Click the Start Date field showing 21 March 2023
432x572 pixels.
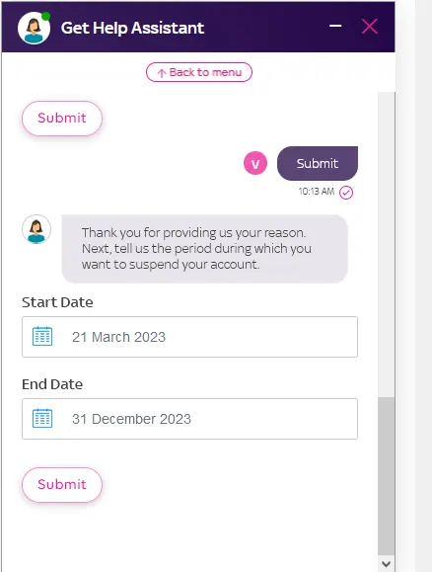(x=189, y=337)
